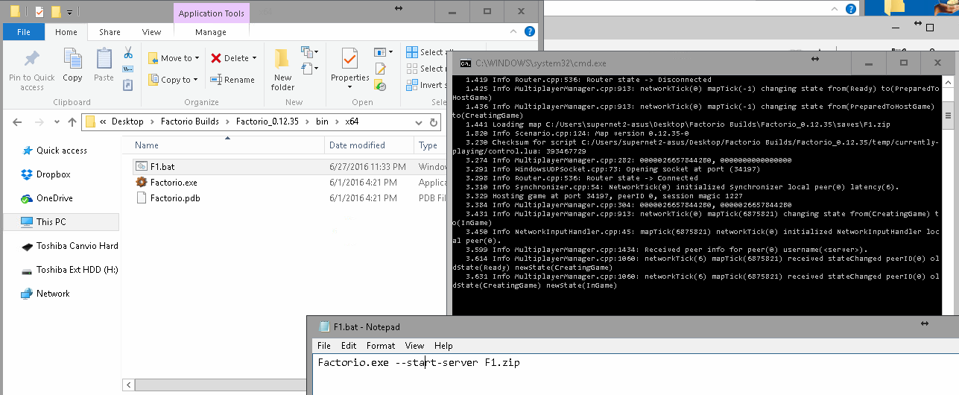
Task: Sort files by the Date modified column
Action: pyautogui.click(x=357, y=145)
